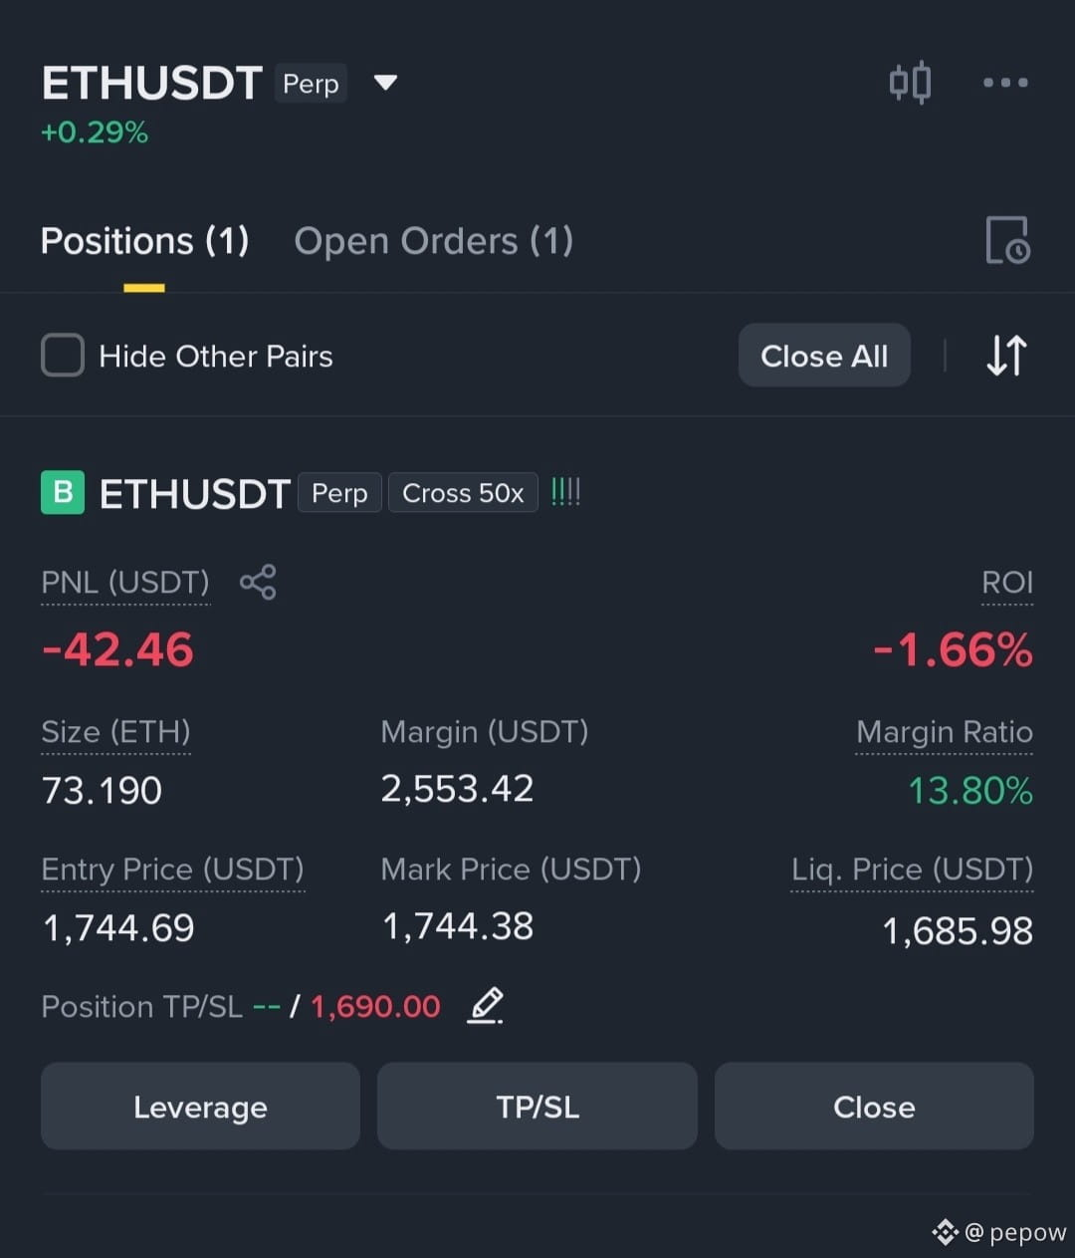
Task: Switch to the Open Orders (1) tab
Action: [434, 241]
